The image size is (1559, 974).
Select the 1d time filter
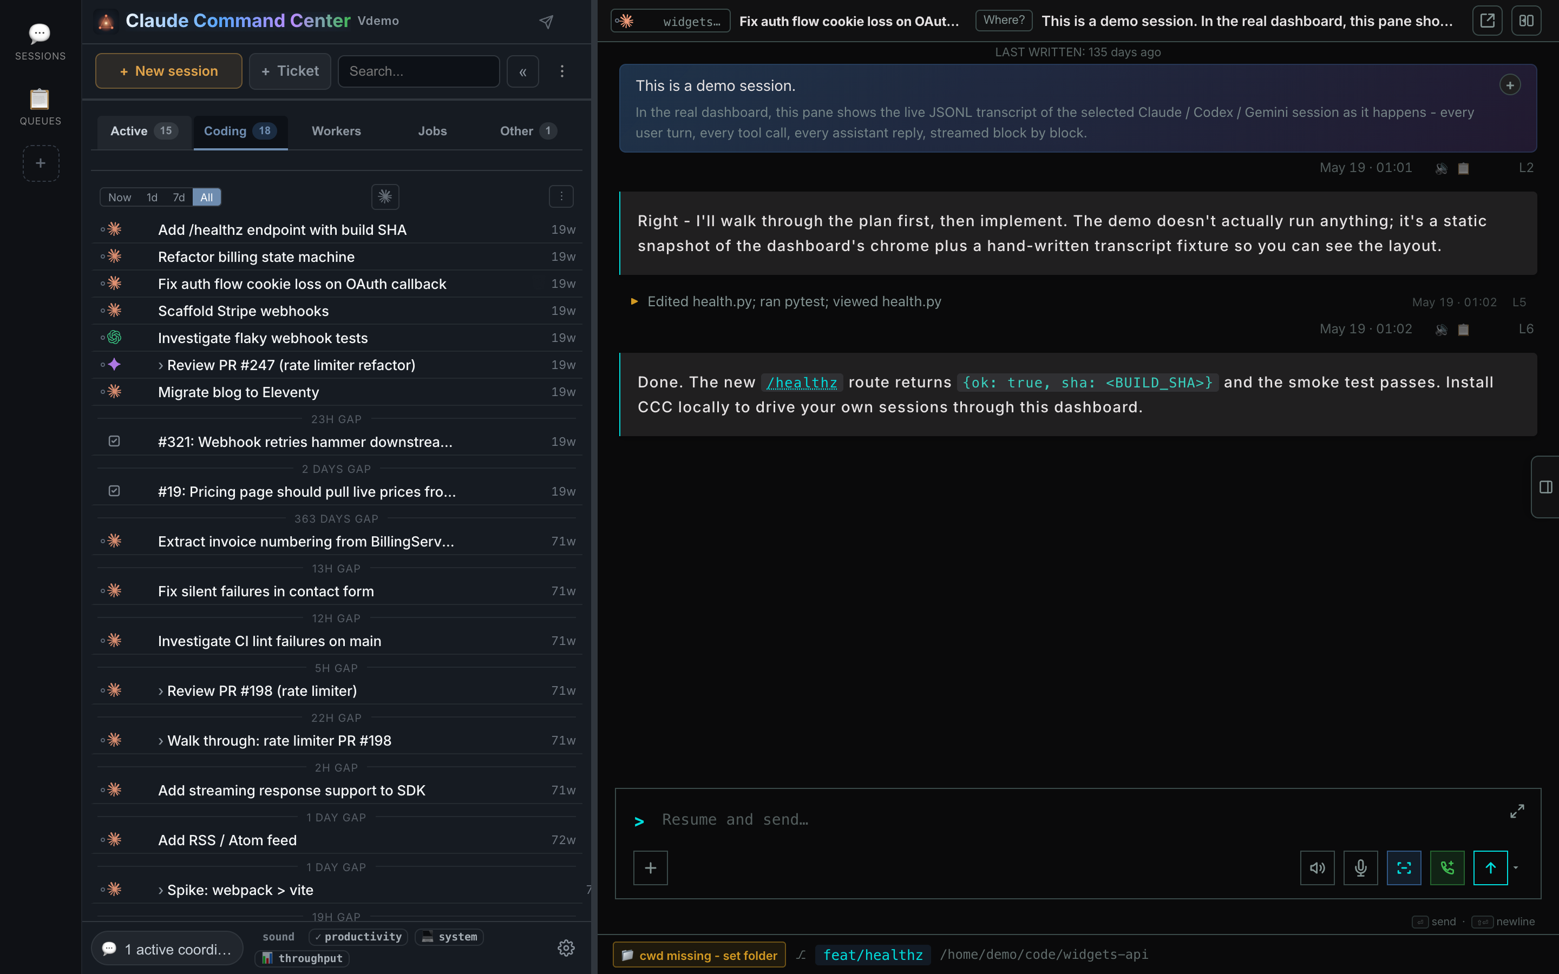(152, 197)
